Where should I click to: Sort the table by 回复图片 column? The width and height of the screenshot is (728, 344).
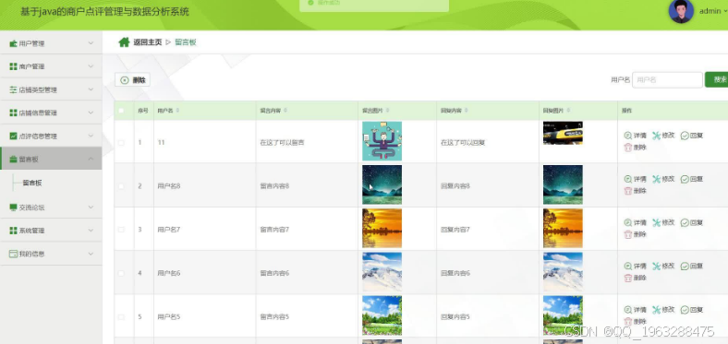point(568,111)
